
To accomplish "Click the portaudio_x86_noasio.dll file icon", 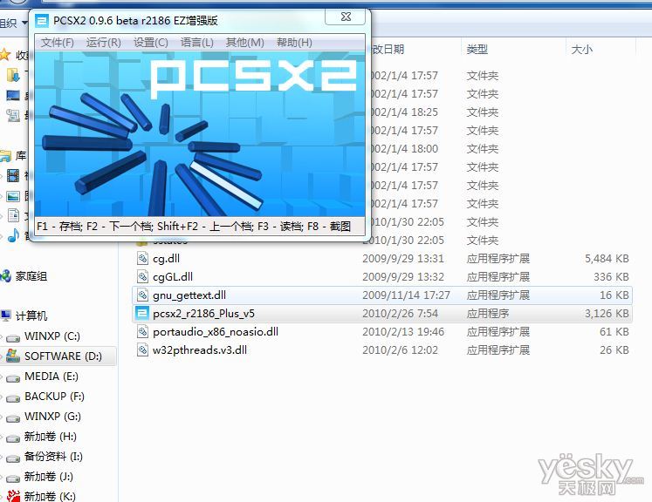I will pyautogui.click(x=142, y=331).
